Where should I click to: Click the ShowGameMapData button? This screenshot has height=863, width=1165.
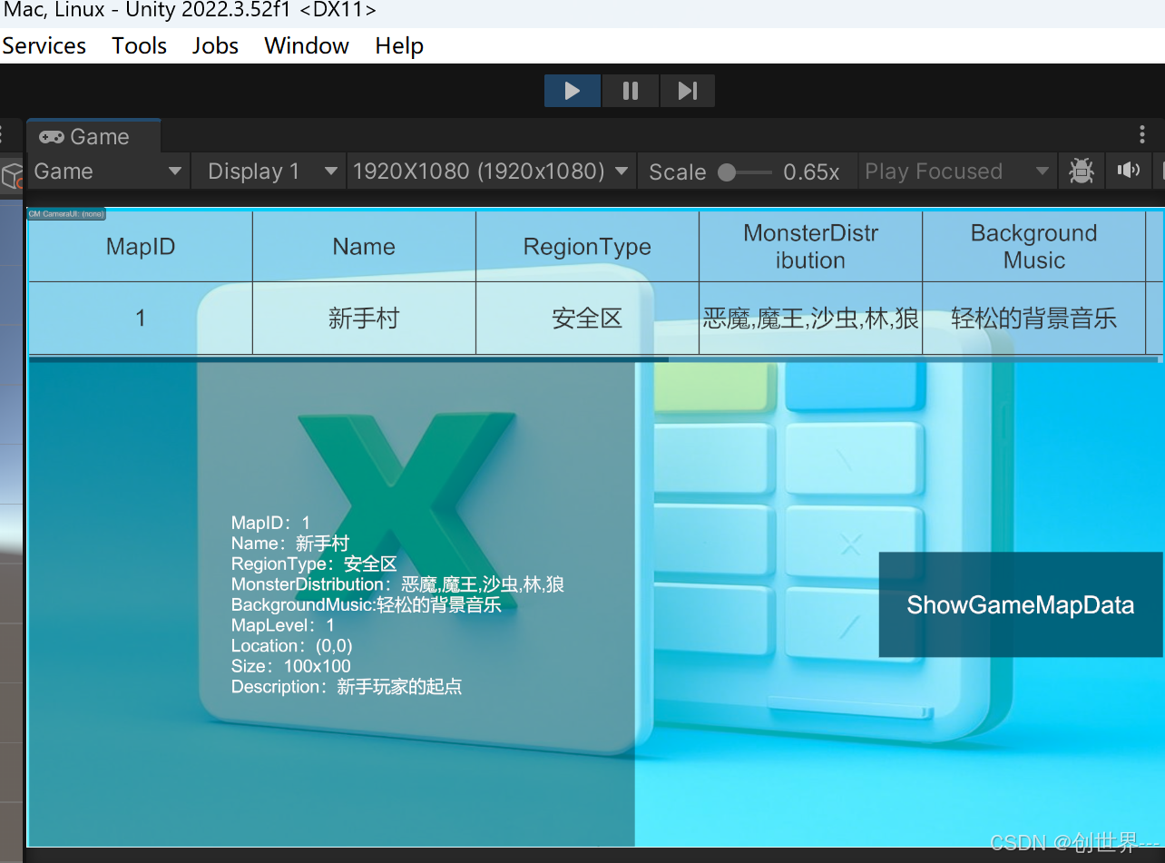point(1021,604)
